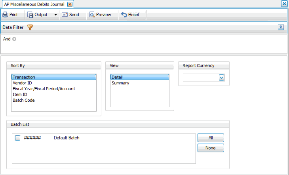
Task: Click the Output save disk icon
Action: pyautogui.click(x=30, y=15)
